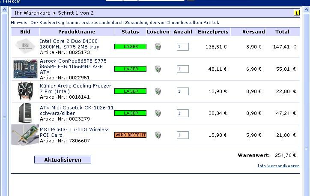Click the quantity field for ATX Midi Casetek

click(183, 113)
